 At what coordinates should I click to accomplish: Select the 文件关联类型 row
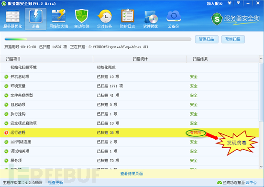click(129, 95)
